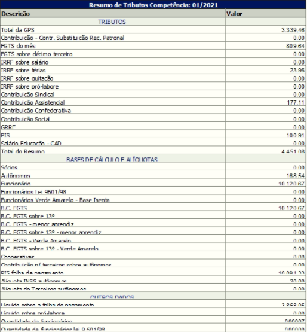The image size is (307, 332).
Task: Select the 100,91 PIS value
Action: [x=296, y=135]
